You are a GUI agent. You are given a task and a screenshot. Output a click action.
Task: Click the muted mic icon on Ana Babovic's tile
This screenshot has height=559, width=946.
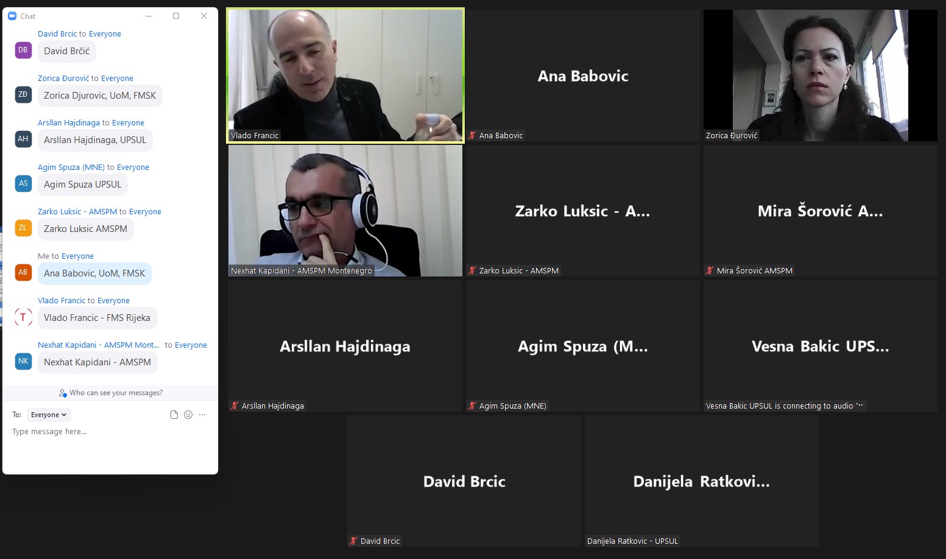[x=472, y=135]
